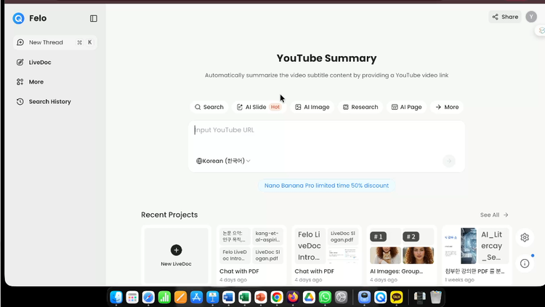Screen dimensions: 545x307
Task: Open Microsoft Excel from the Dock
Action: click(245, 298)
